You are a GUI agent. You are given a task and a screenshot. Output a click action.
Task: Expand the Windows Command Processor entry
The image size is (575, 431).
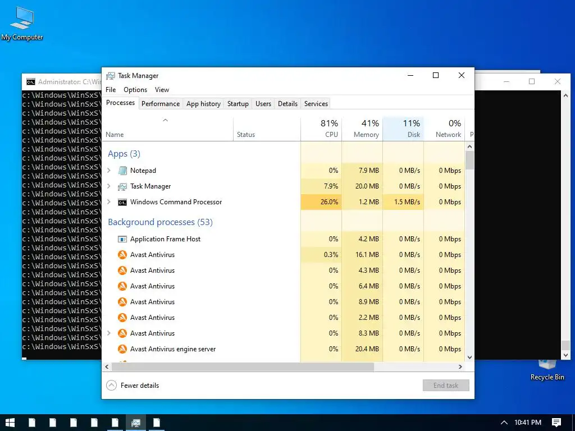109,202
